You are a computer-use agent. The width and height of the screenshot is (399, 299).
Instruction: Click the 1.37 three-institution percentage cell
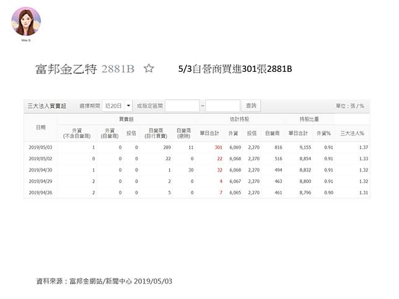pyautogui.click(x=364, y=147)
